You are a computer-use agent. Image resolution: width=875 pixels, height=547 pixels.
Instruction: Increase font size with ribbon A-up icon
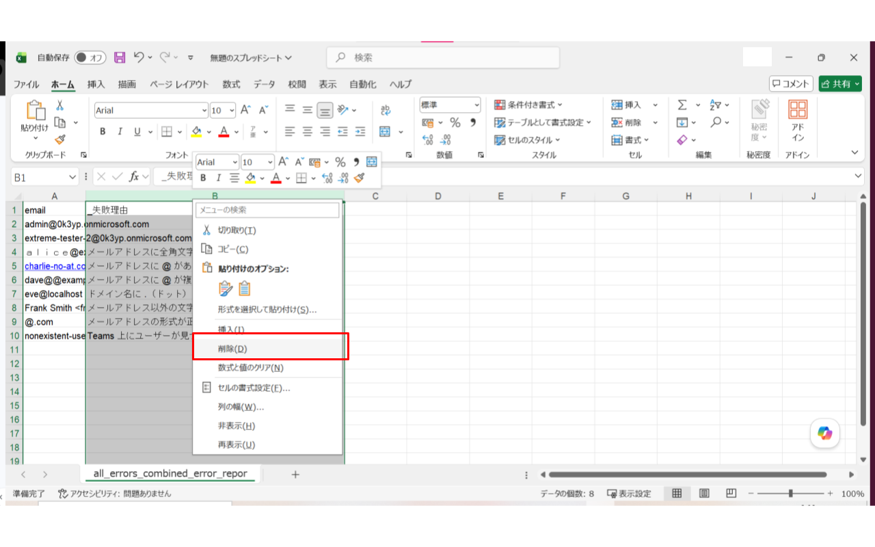pyautogui.click(x=246, y=110)
